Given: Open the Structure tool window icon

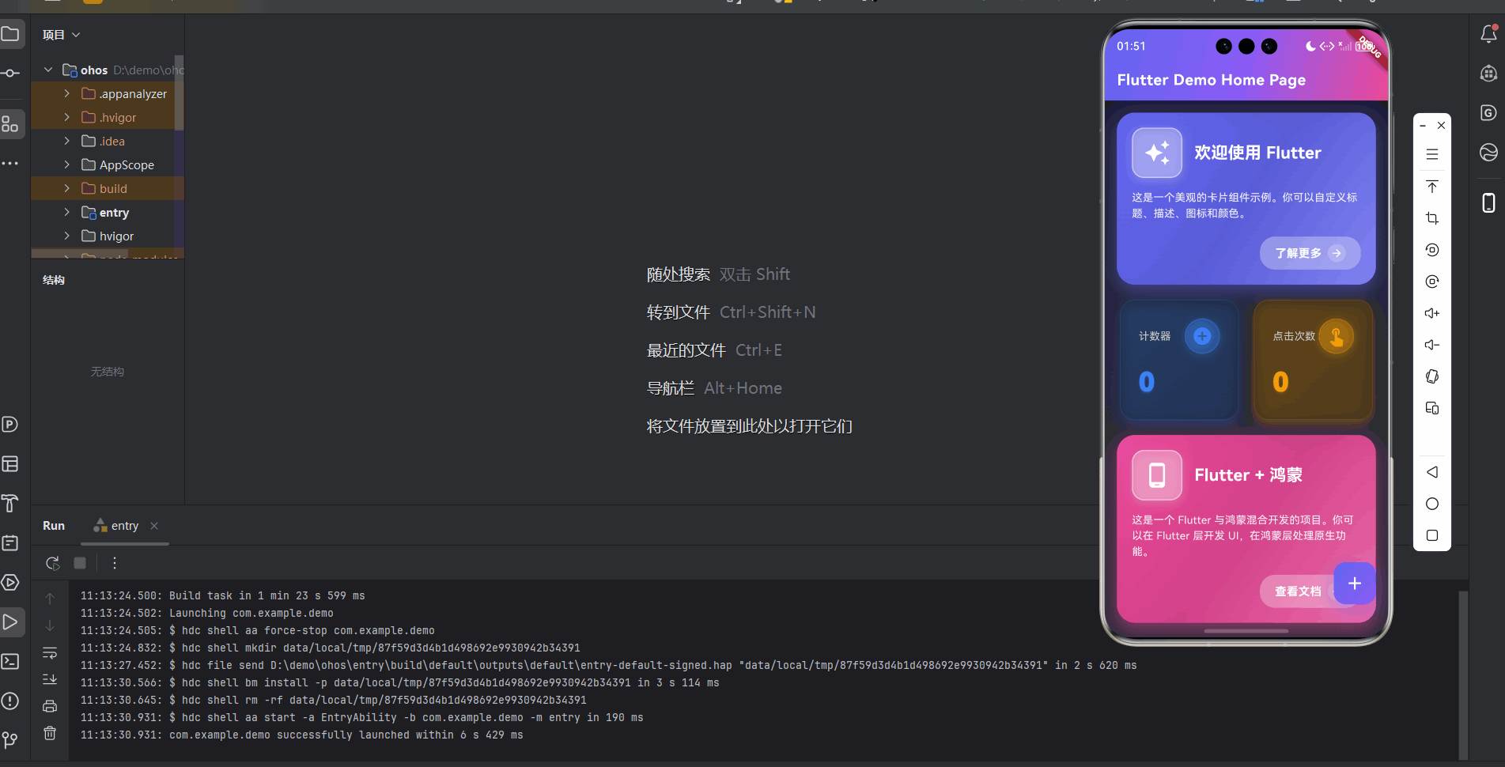Looking at the screenshot, I should click(x=10, y=124).
